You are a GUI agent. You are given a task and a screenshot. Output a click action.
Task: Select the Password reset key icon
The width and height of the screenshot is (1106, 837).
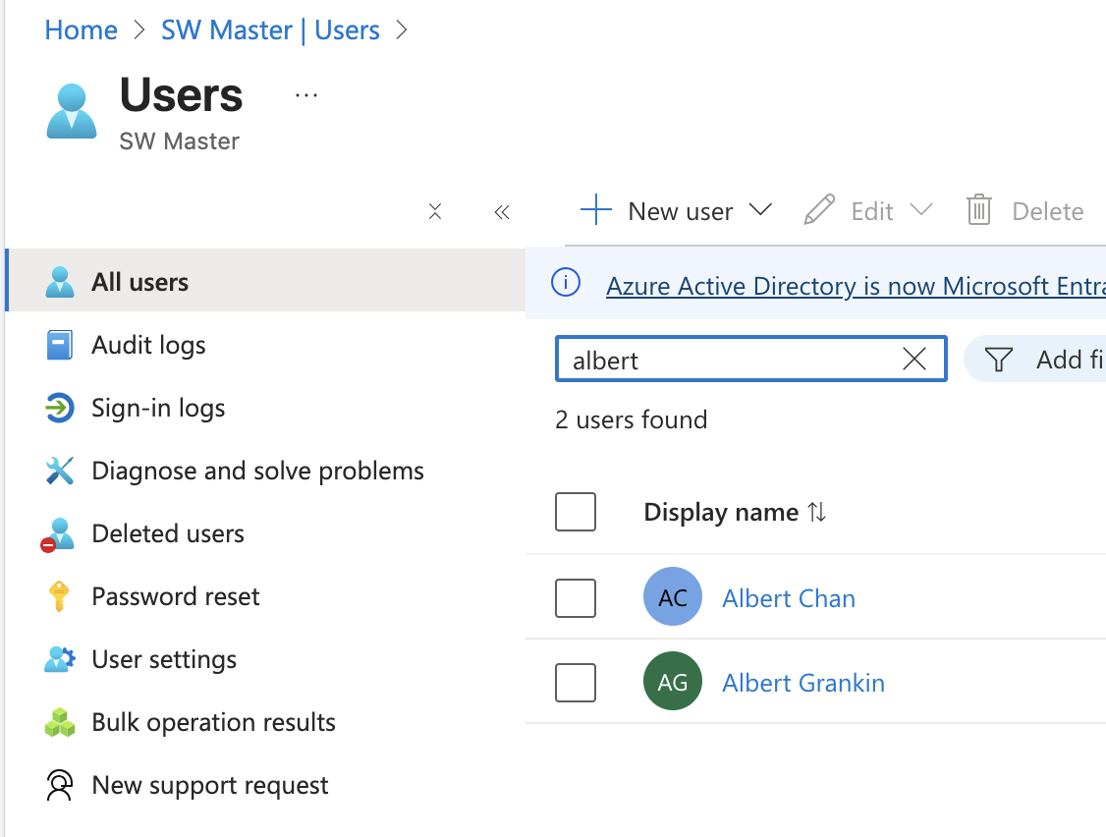tap(59, 596)
